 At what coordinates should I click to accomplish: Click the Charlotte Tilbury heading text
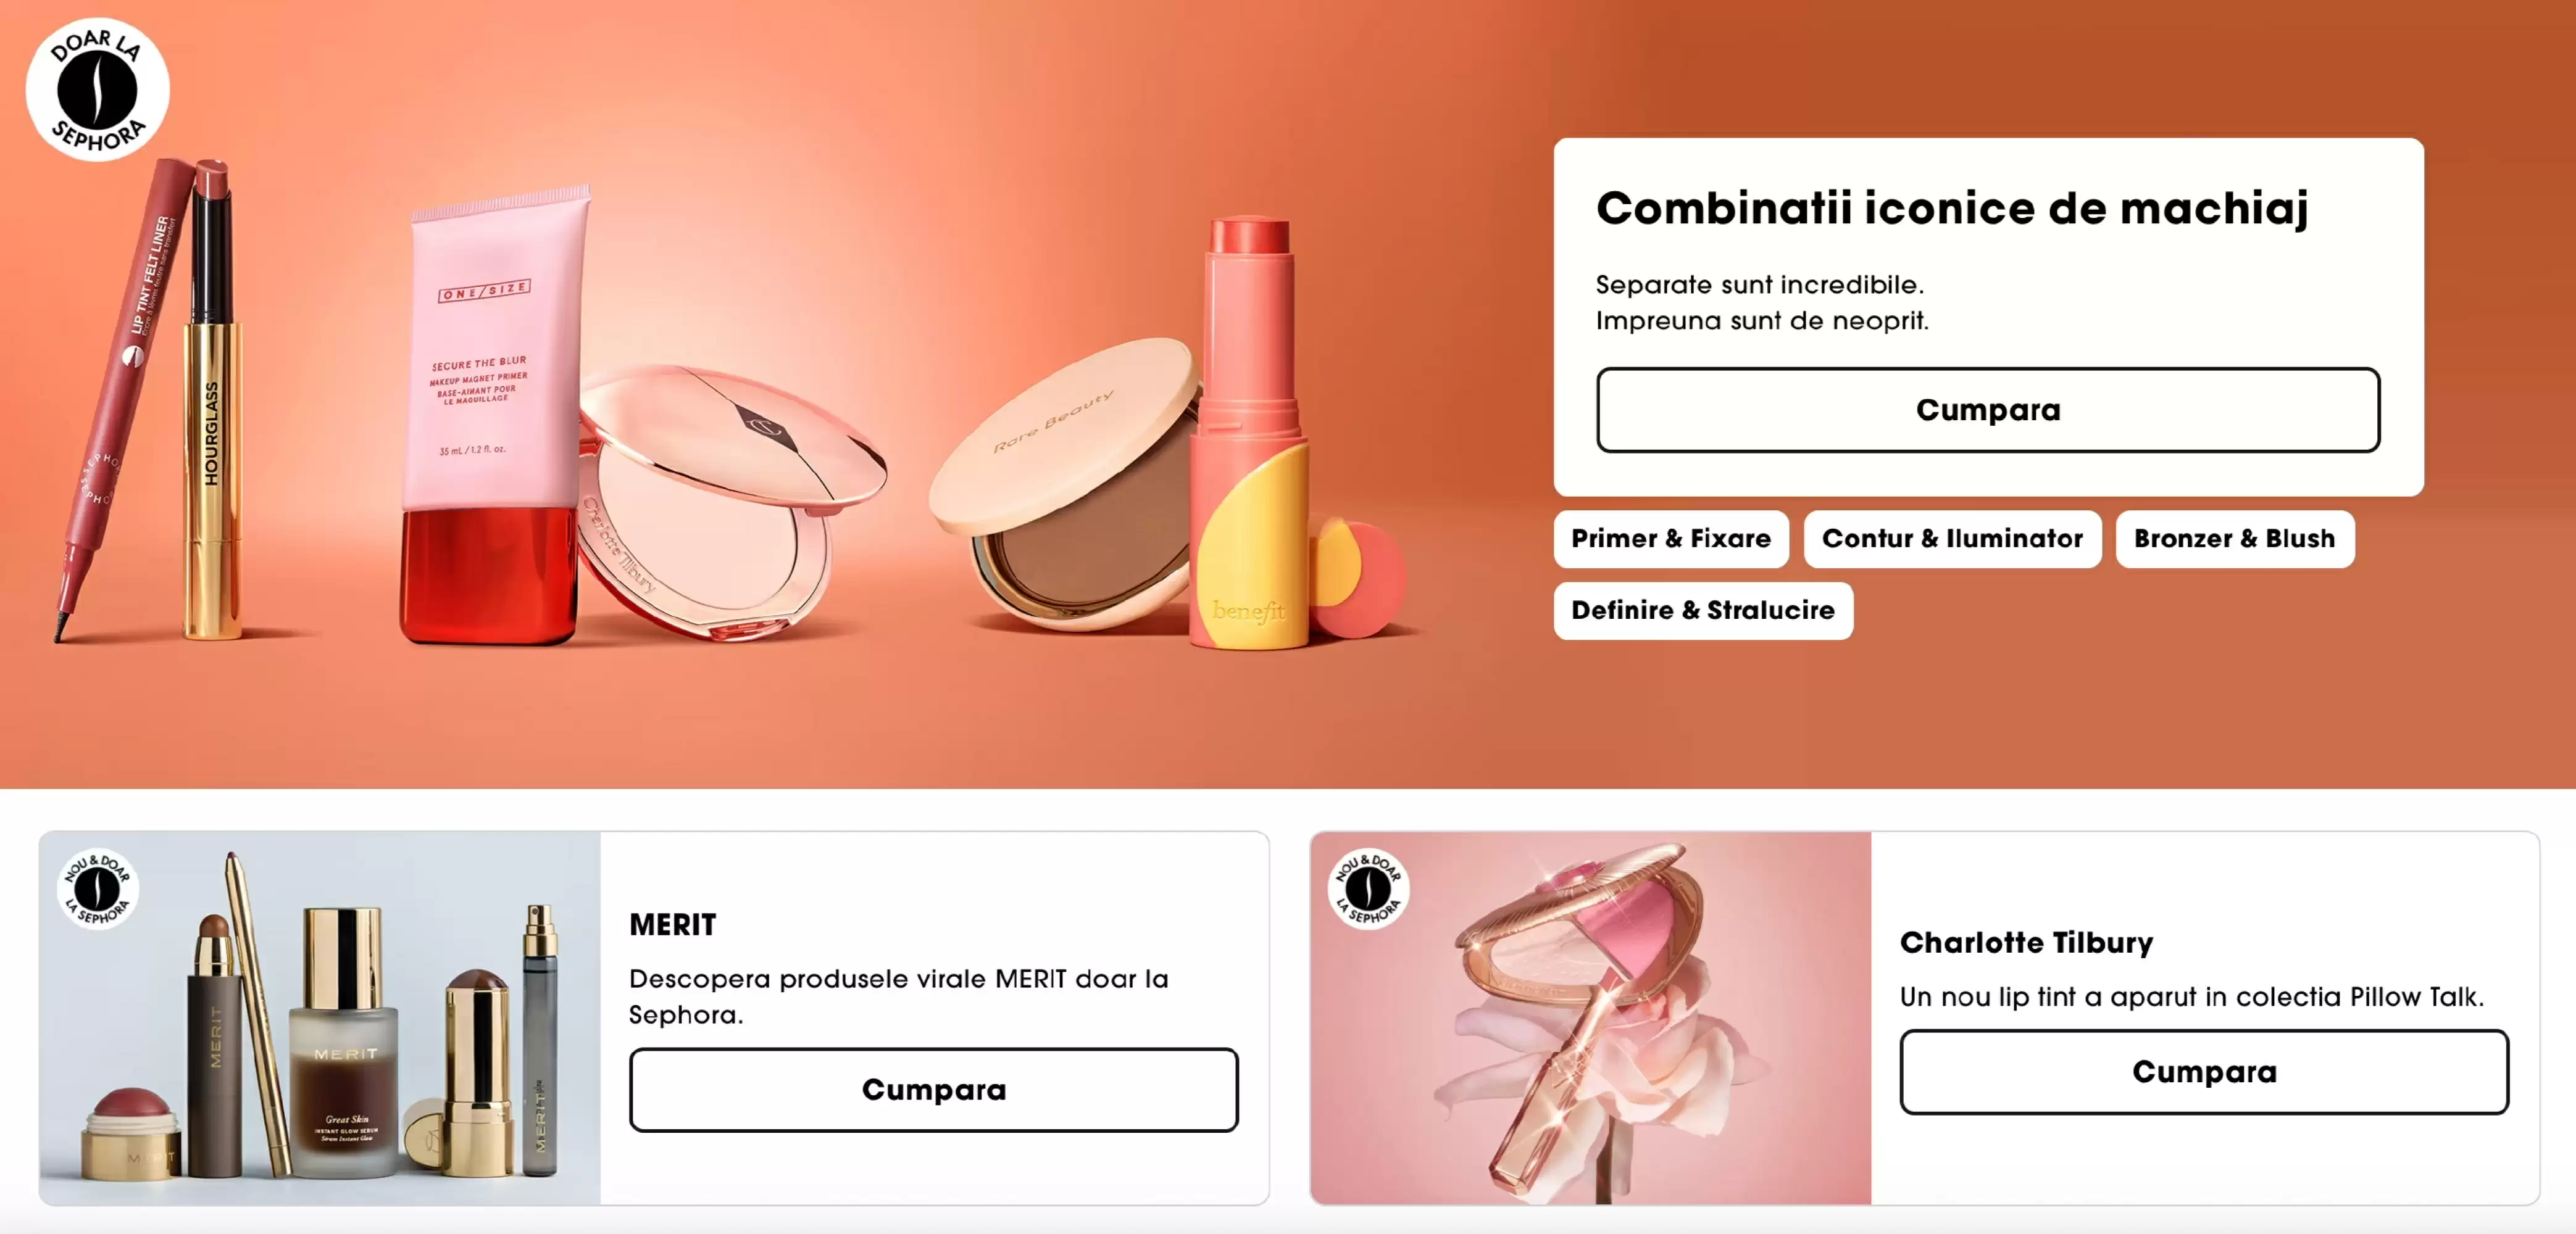[2026, 942]
